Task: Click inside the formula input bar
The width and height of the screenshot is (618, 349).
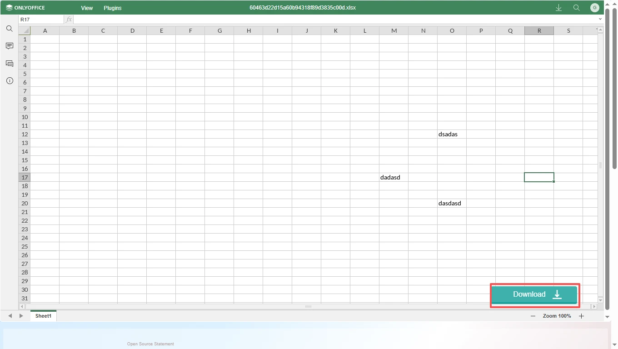Action: (x=335, y=20)
